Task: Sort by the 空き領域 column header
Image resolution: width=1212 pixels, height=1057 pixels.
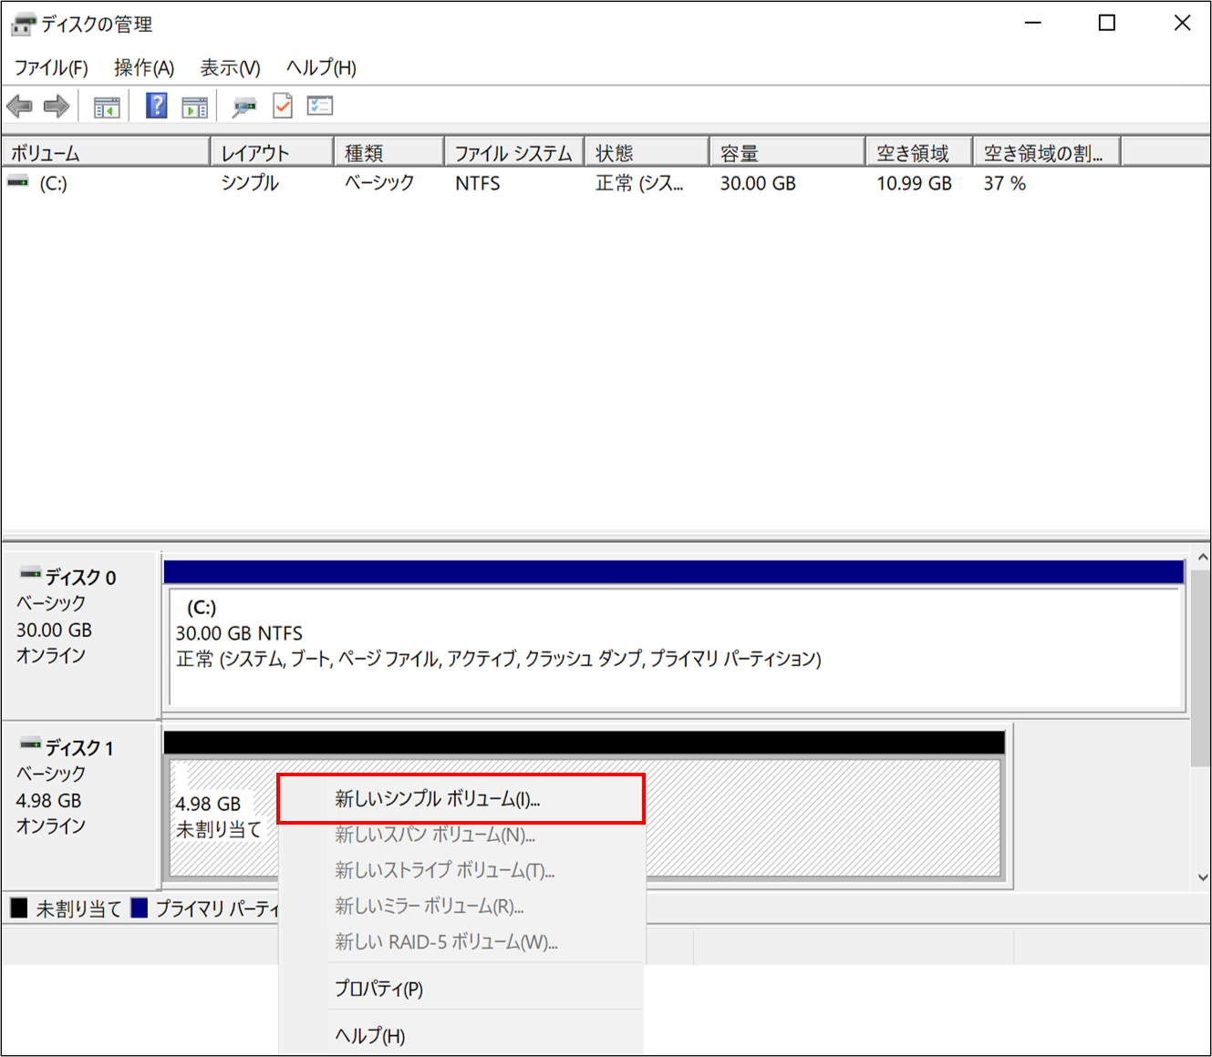Action: 917,153
